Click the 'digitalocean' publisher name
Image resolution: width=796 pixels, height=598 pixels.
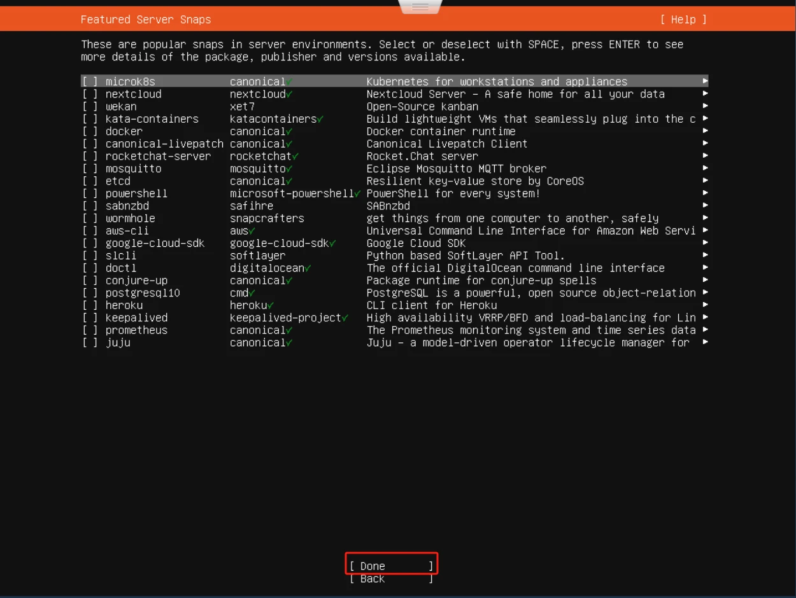point(267,268)
